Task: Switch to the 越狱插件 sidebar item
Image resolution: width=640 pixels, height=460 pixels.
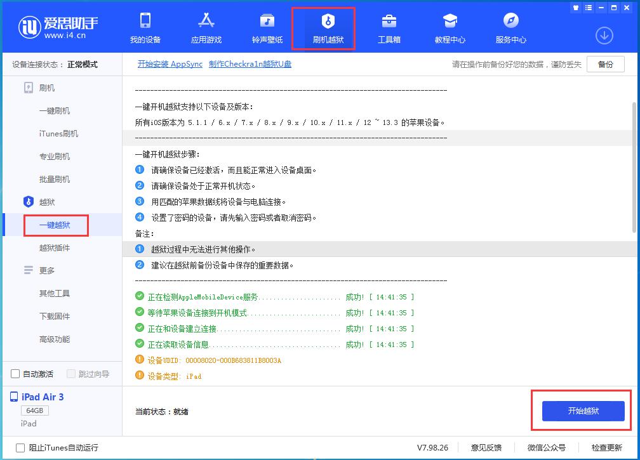Action: 56,247
